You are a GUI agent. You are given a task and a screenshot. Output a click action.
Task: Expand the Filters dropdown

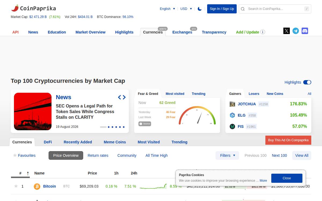[x=227, y=155]
